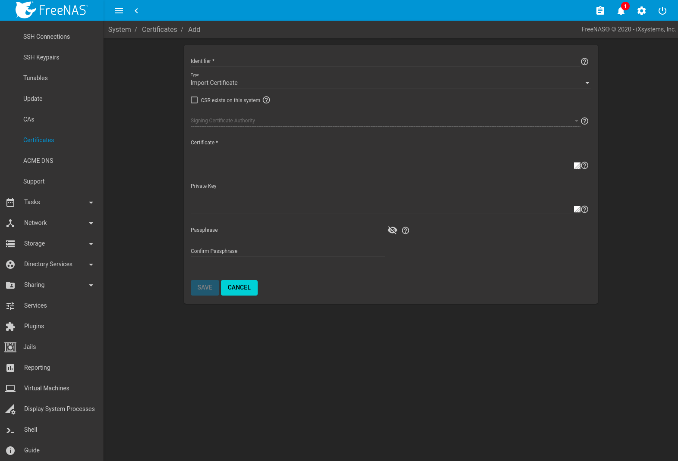This screenshot has height=461, width=678.
Task: Open ACME DNS in the sidebar
Action: tap(38, 161)
